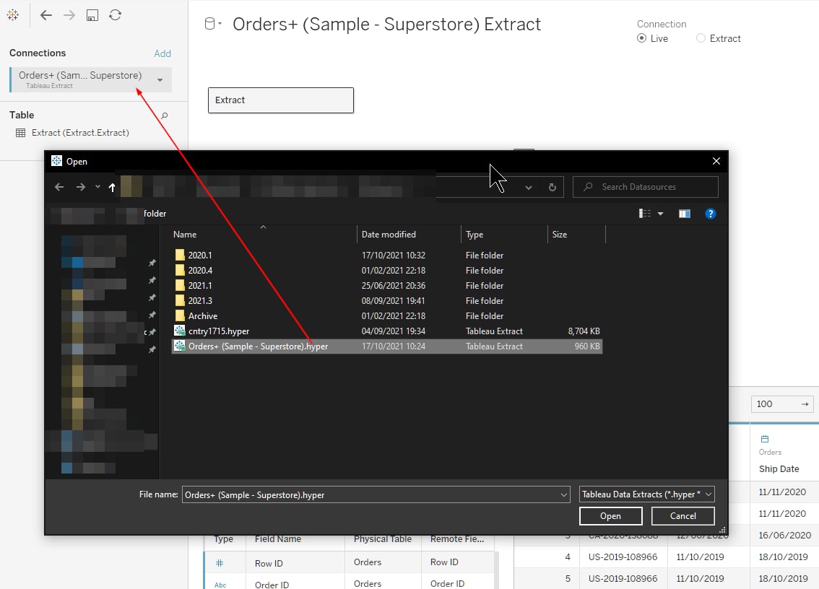Click the Remote Fie... column header

coord(457,539)
